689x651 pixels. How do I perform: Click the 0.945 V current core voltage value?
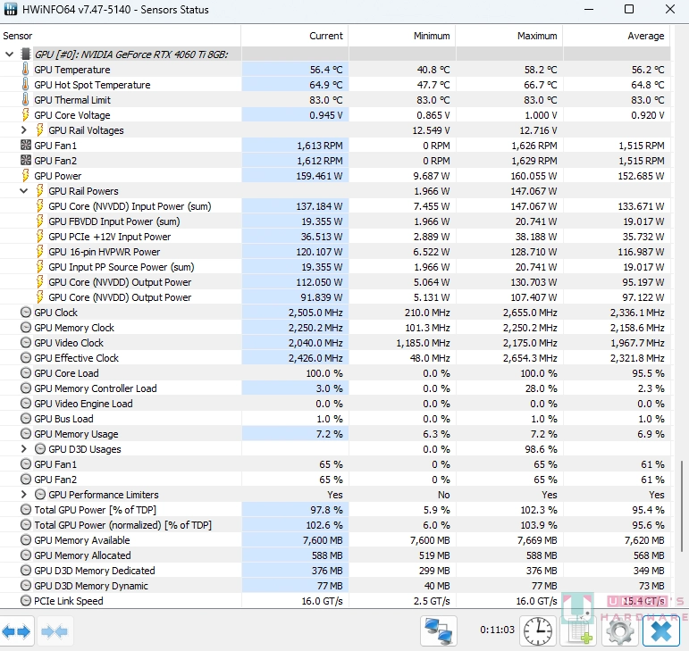pos(325,115)
